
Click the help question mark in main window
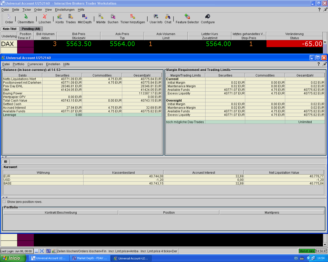point(319,9)
